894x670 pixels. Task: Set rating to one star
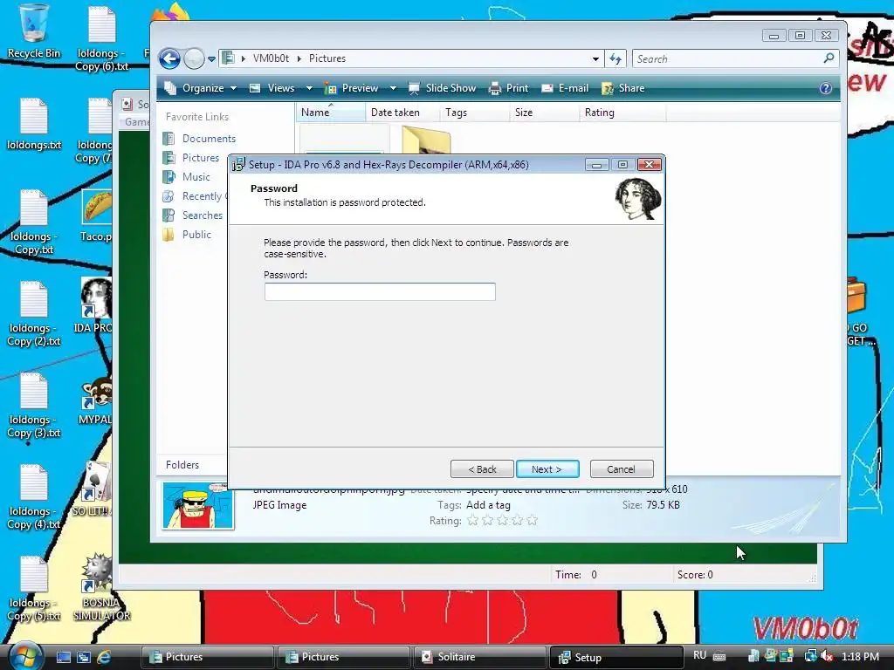click(x=472, y=520)
